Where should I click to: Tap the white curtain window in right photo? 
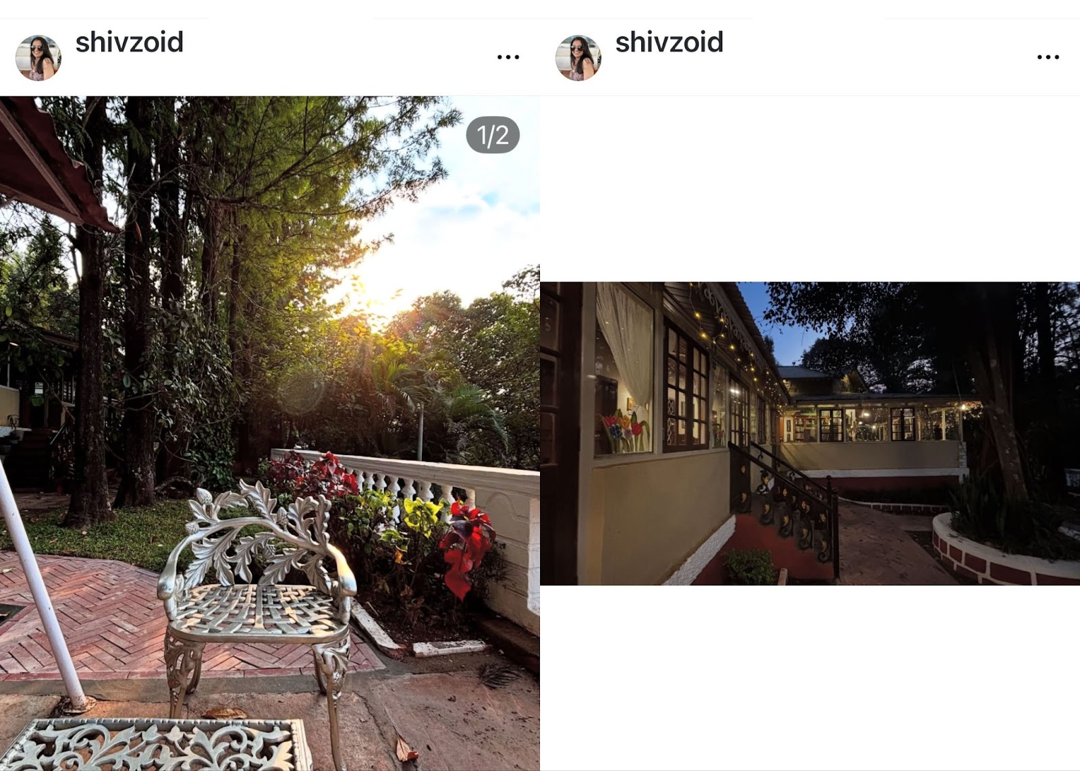coord(624,368)
